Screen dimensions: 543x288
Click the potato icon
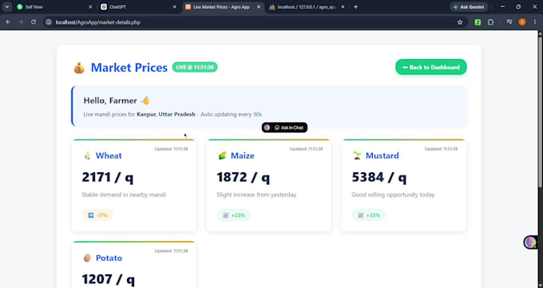tap(87, 258)
